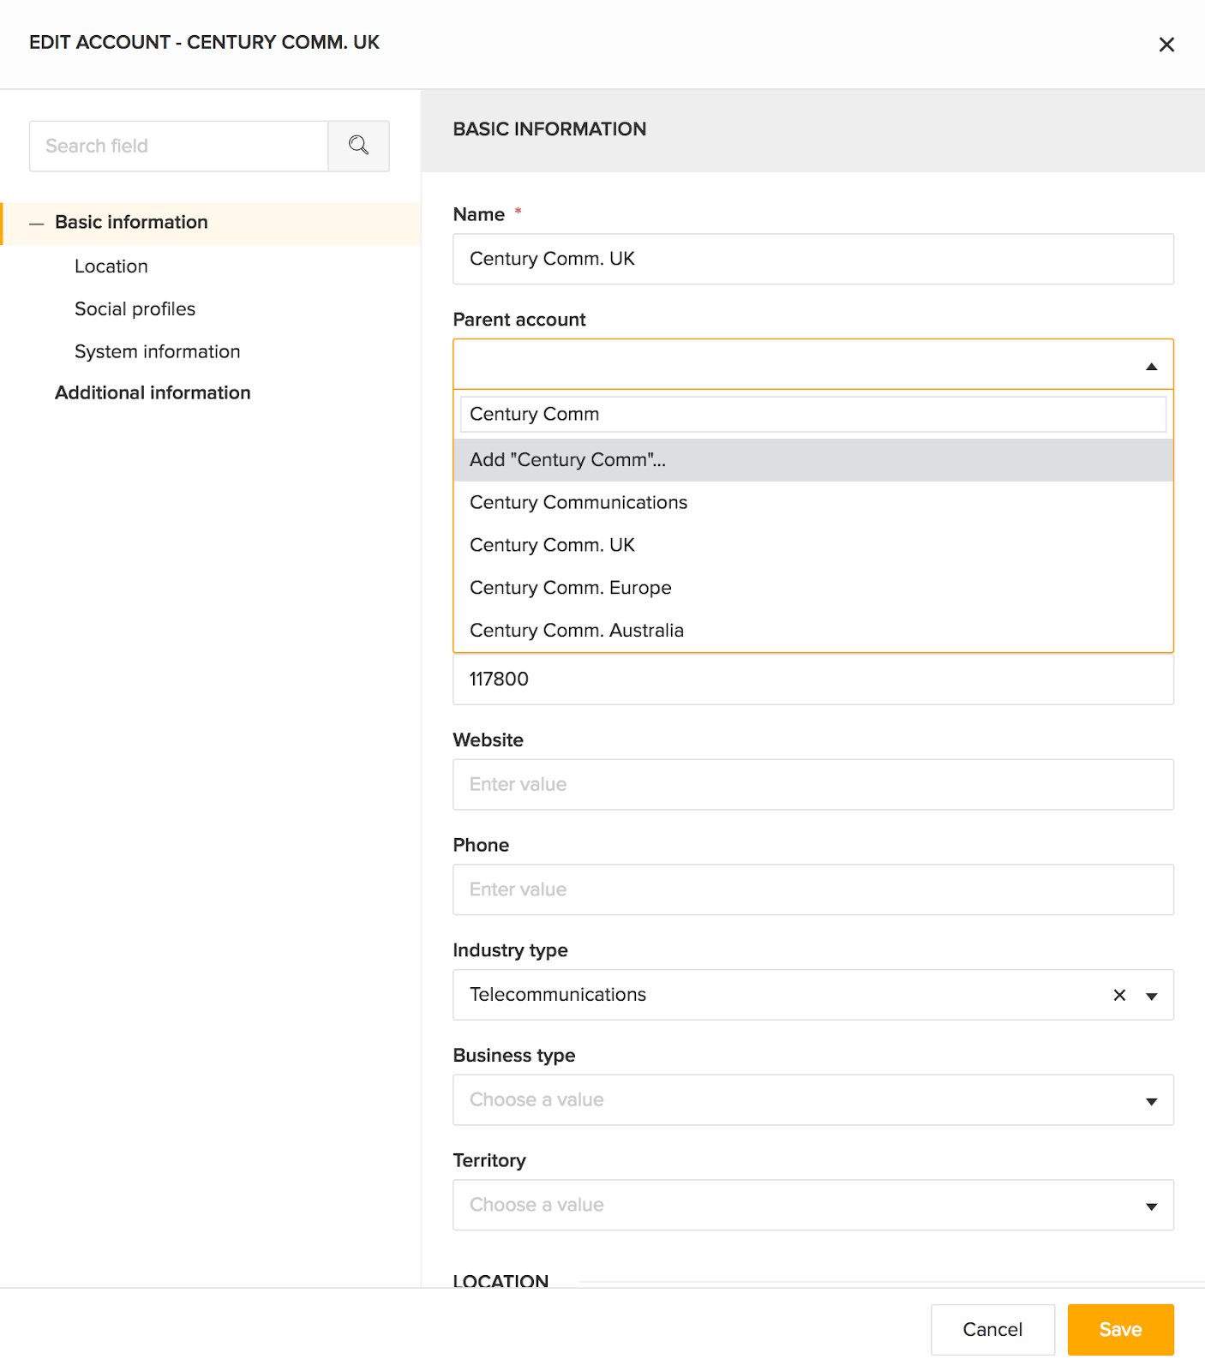Close the Edit Account dialog
Viewport: 1205px width, 1371px height.
1166,45
